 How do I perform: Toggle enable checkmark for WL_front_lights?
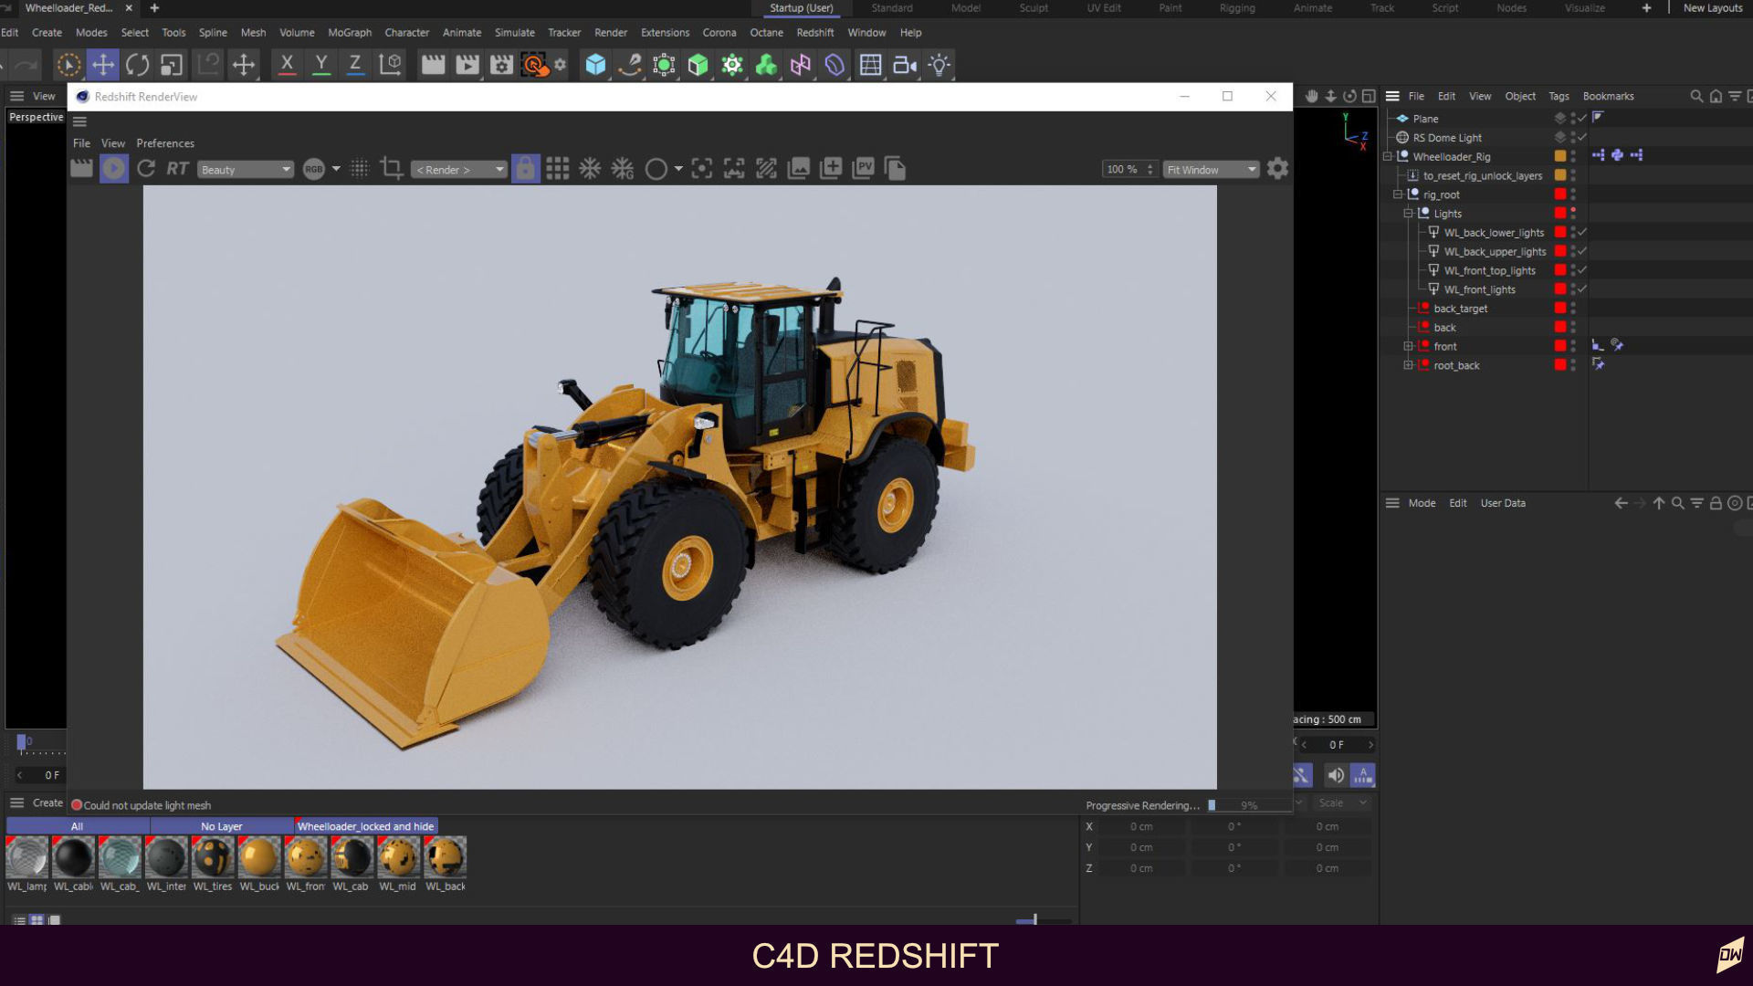click(1582, 289)
